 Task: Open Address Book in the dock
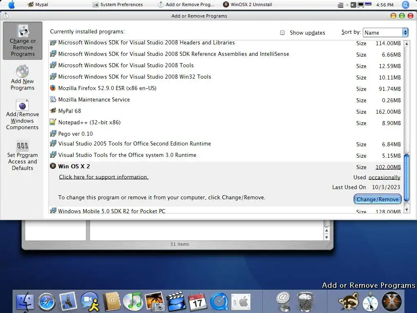[112, 302]
